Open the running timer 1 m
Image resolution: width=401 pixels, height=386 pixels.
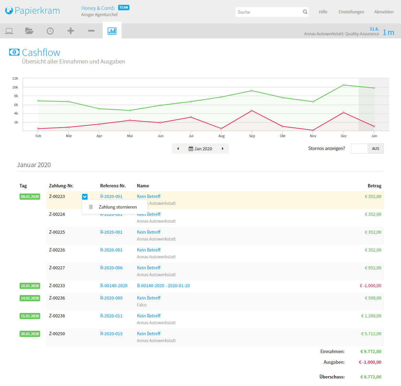pyautogui.click(x=388, y=32)
